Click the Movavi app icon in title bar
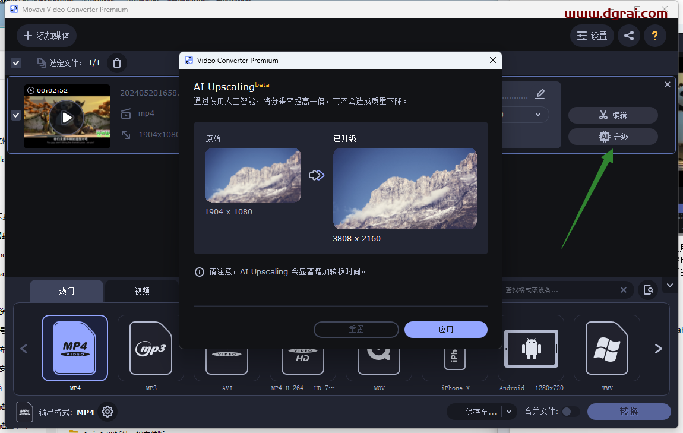The image size is (683, 433). [x=14, y=9]
